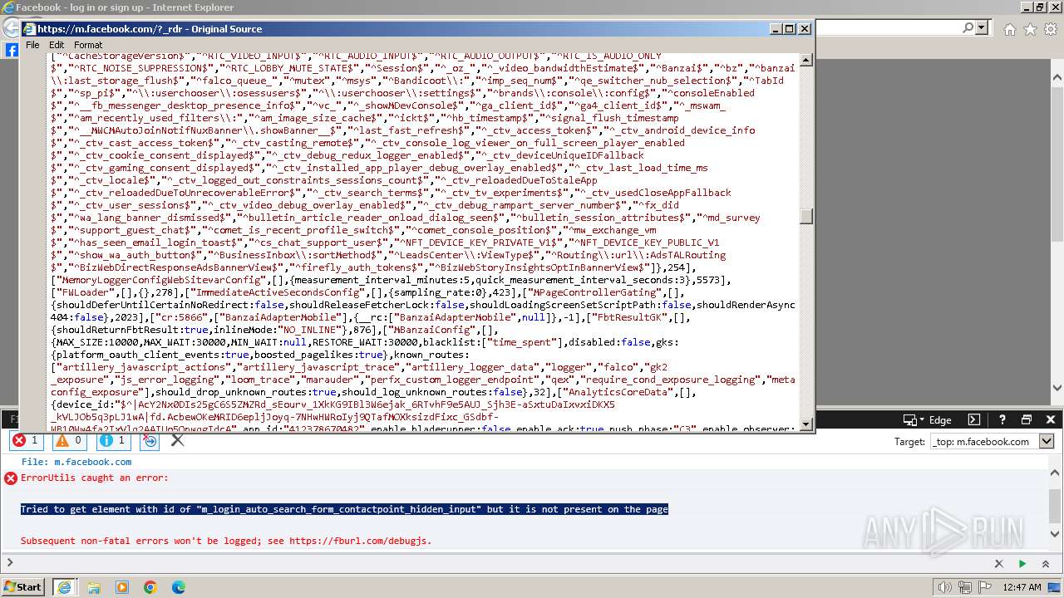Open File Explorer from the taskbar
The image size is (1064, 598).
pos(94,587)
